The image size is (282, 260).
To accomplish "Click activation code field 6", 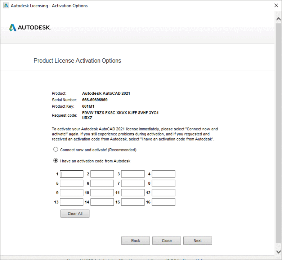I will (x=102, y=183).
